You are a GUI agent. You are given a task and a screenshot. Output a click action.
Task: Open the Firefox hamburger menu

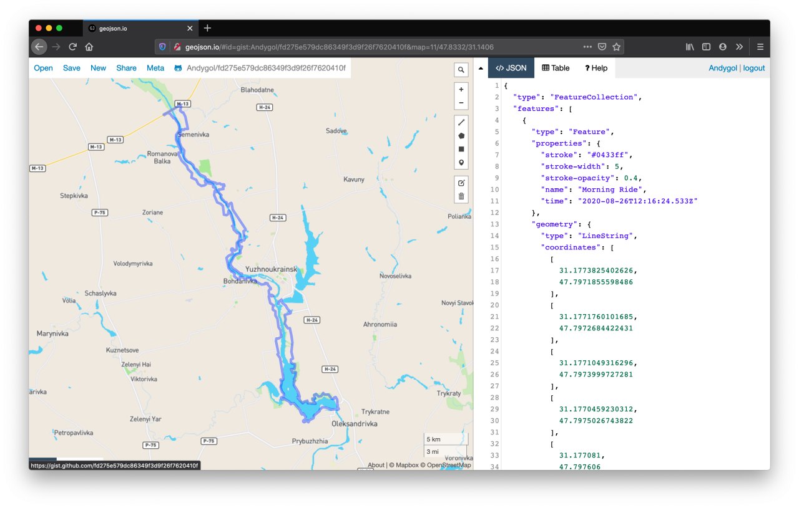[x=760, y=47]
